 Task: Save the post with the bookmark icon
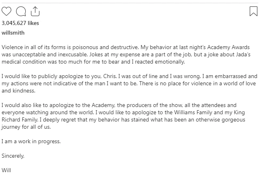[253, 11]
